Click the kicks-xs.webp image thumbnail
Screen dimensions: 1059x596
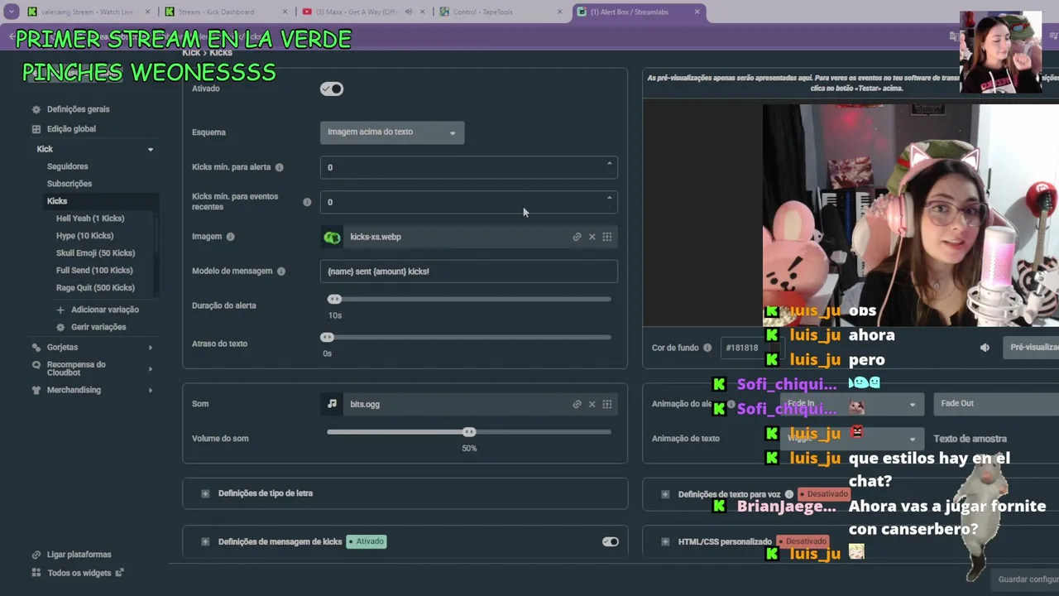332,238
